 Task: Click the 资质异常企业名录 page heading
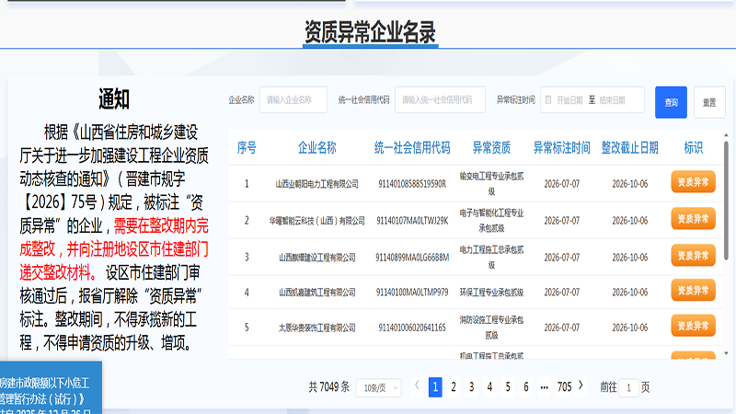tap(371, 32)
